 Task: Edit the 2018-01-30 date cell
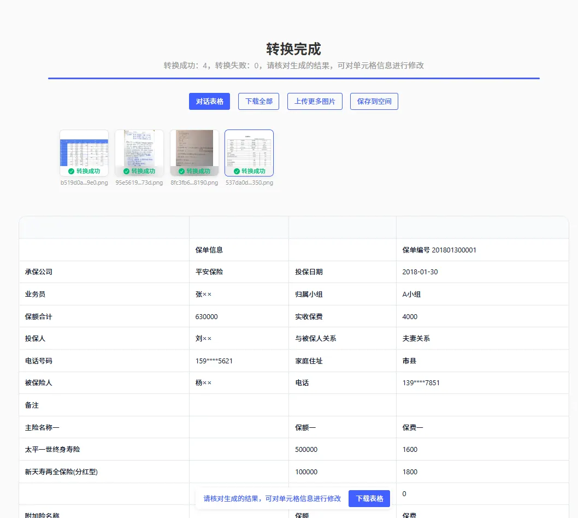click(482, 272)
